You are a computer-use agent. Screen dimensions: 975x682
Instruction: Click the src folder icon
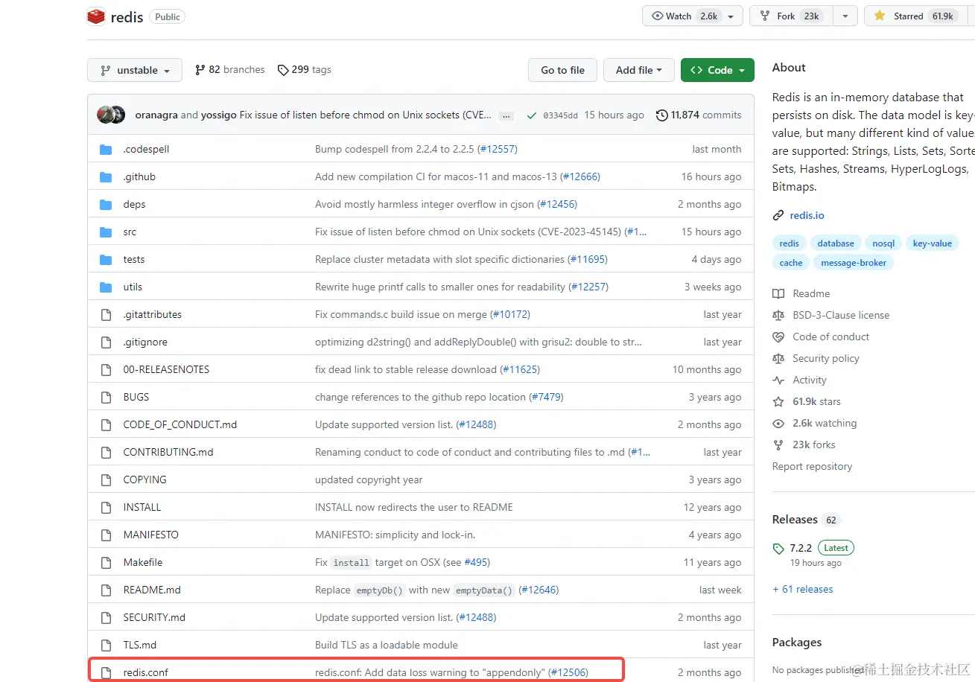point(106,232)
